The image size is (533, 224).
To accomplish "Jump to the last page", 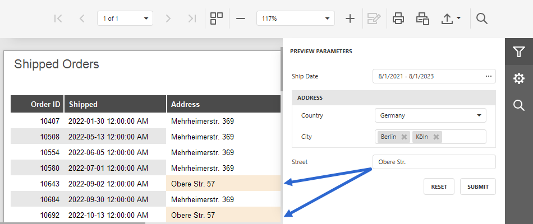I will [192, 18].
